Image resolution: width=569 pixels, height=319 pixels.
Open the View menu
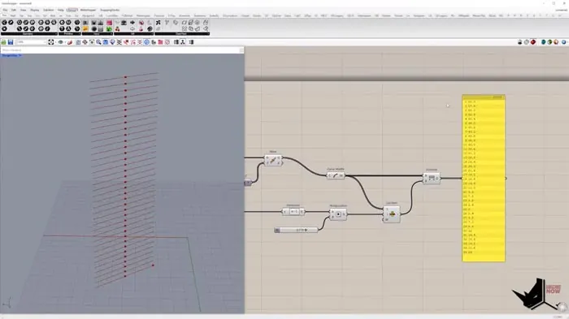coord(24,11)
